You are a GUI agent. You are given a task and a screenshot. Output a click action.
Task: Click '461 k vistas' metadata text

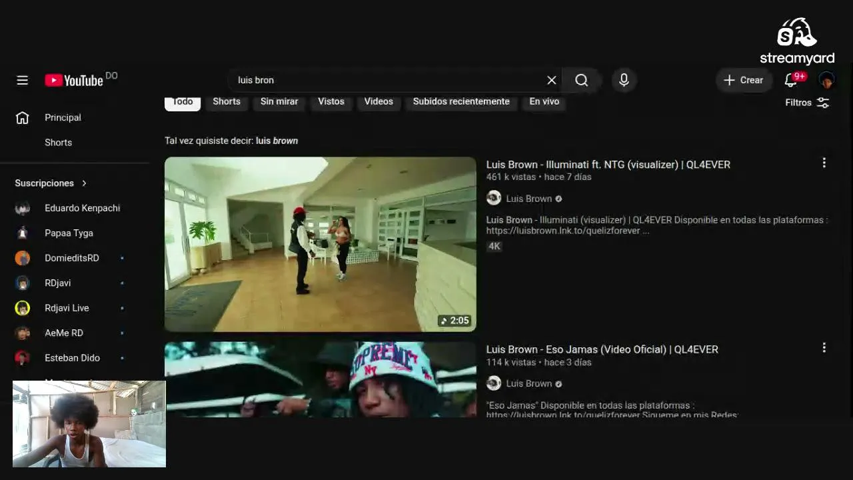[512, 177]
